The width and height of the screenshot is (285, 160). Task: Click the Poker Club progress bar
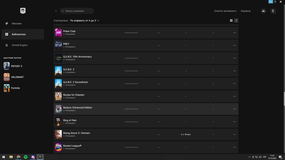pos(131,33)
